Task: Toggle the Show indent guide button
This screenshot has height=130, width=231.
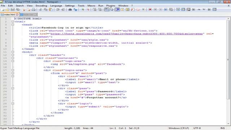Action: 117,10
